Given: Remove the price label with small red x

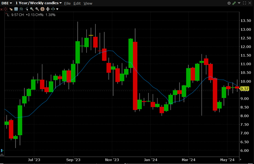Looking at the screenshot, I should coord(6,14).
